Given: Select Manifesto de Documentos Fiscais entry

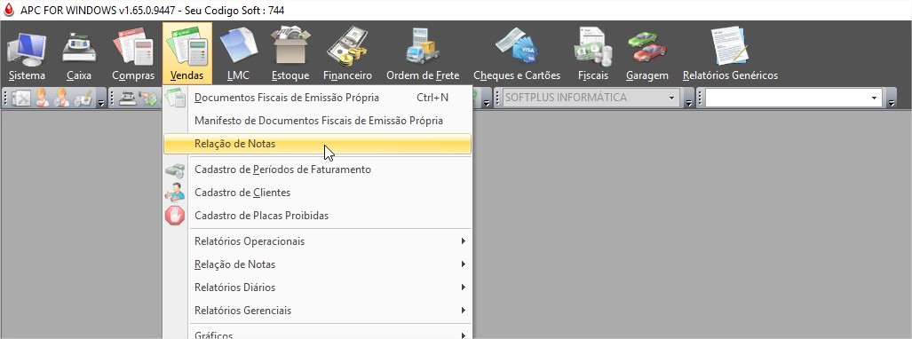Looking at the screenshot, I should 318,121.
